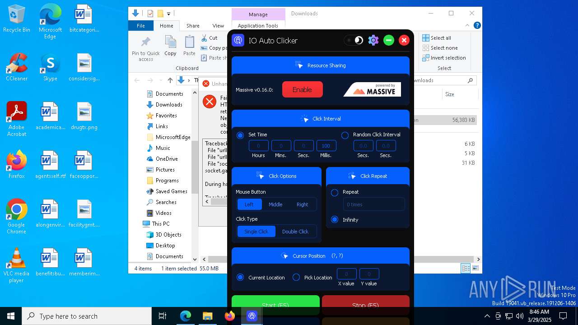Click the powered by Massive logo
Viewport: 578px width, 325px height.
pyautogui.click(x=372, y=89)
